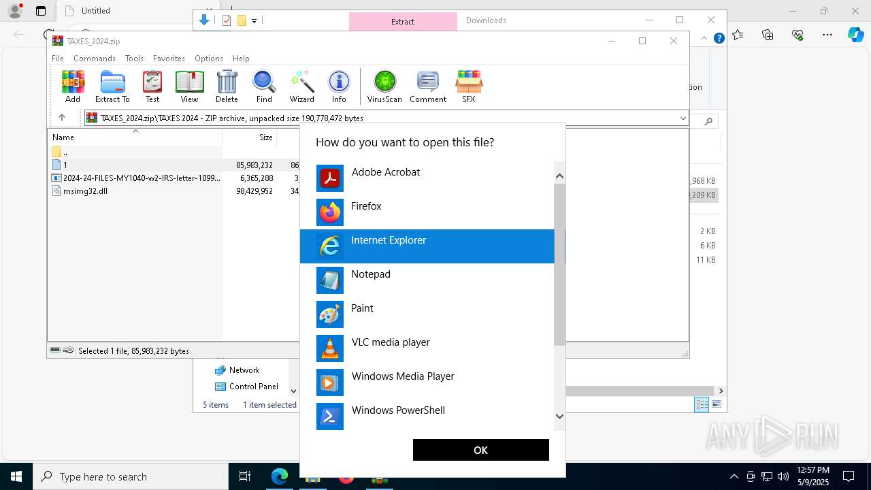Click the Find toolbar icon
The height and width of the screenshot is (490, 871).
click(264, 86)
